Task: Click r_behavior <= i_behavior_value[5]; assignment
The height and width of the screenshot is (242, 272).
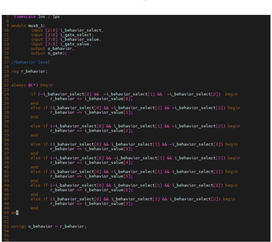Action: coord(92,176)
